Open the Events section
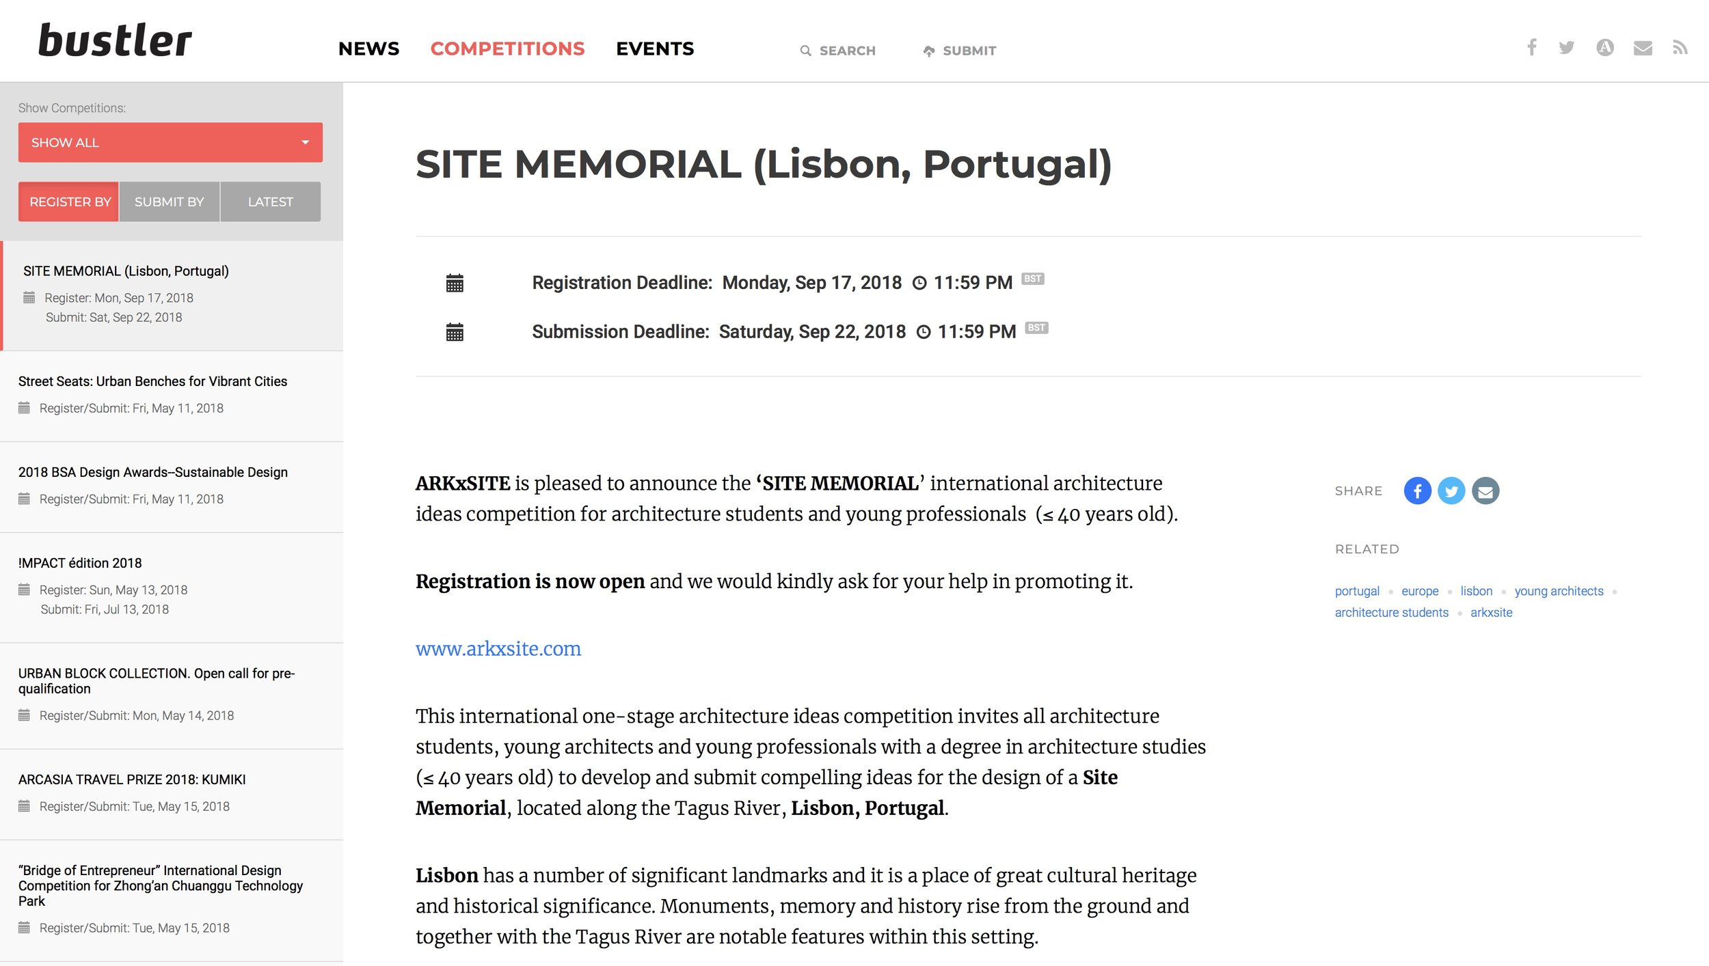The width and height of the screenshot is (1709, 966). click(654, 49)
